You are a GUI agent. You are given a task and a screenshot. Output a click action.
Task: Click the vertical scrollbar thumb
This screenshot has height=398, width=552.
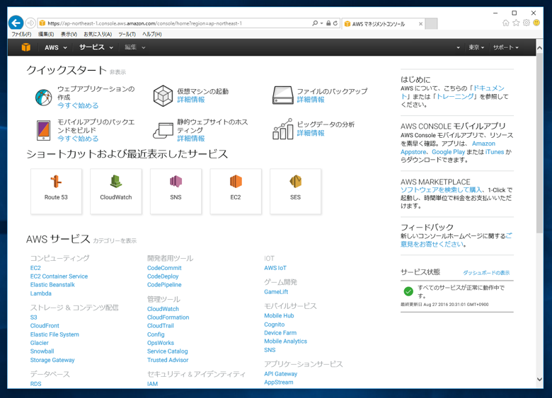(540, 143)
